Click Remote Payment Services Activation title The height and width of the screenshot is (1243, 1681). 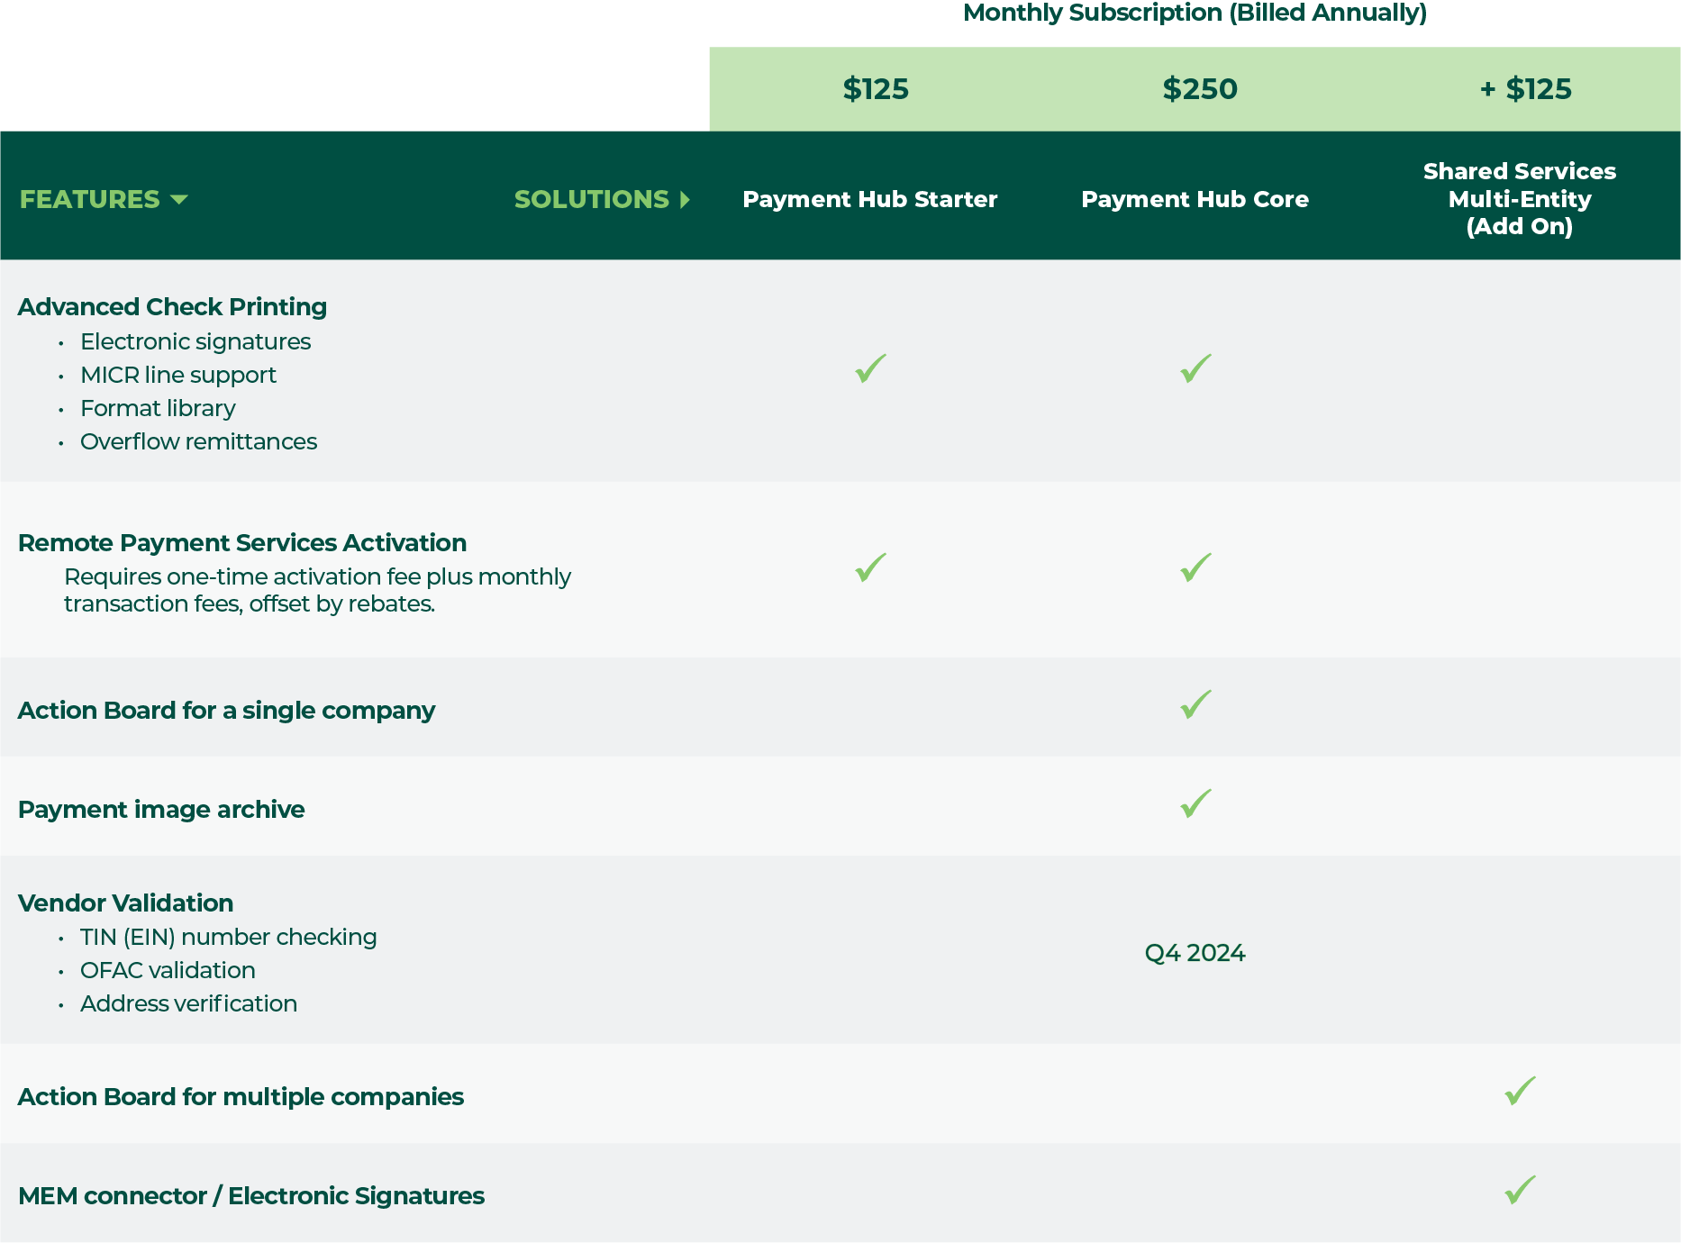click(x=242, y=543)
